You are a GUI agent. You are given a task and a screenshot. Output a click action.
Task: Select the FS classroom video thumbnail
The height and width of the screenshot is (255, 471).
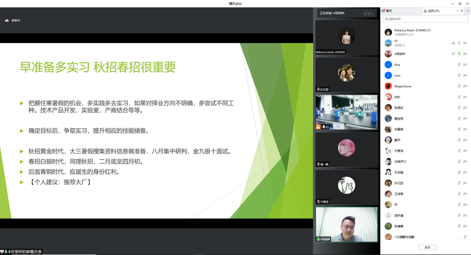pos(346,112)
